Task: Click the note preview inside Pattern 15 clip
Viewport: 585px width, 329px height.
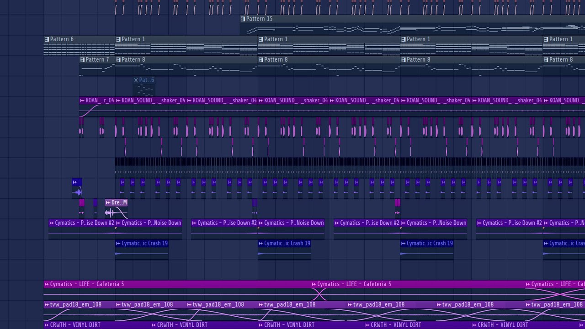Action: 412,29
